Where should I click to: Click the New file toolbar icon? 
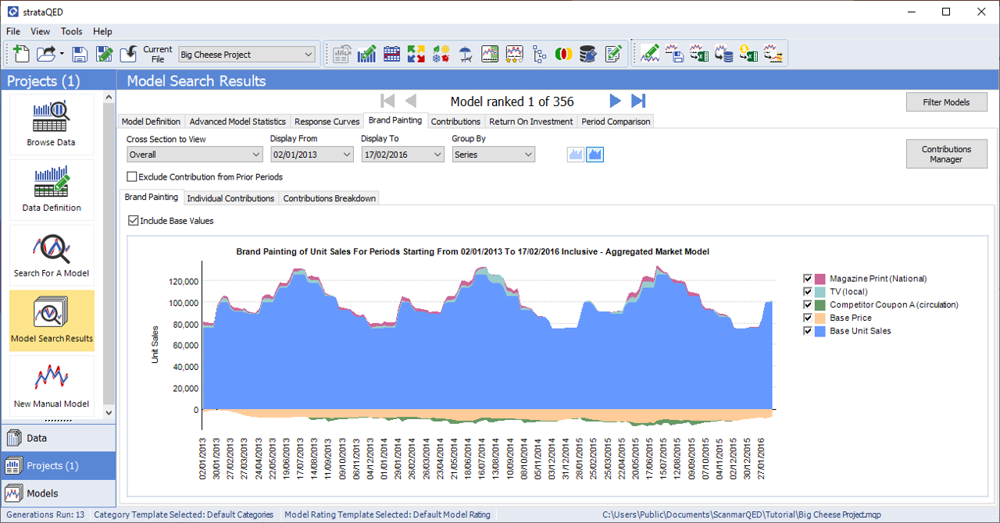click(x=22, y=54)
